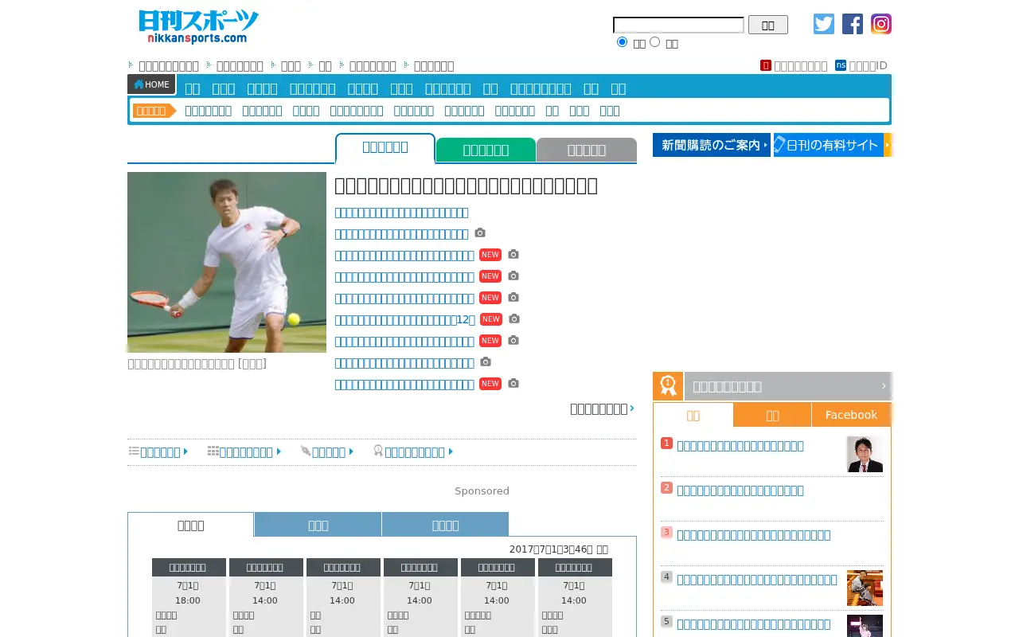The width and height of the screenshot is (1019, 637).
Task: Click the thumbnail of ranking item 4
Action: (865, 588)
